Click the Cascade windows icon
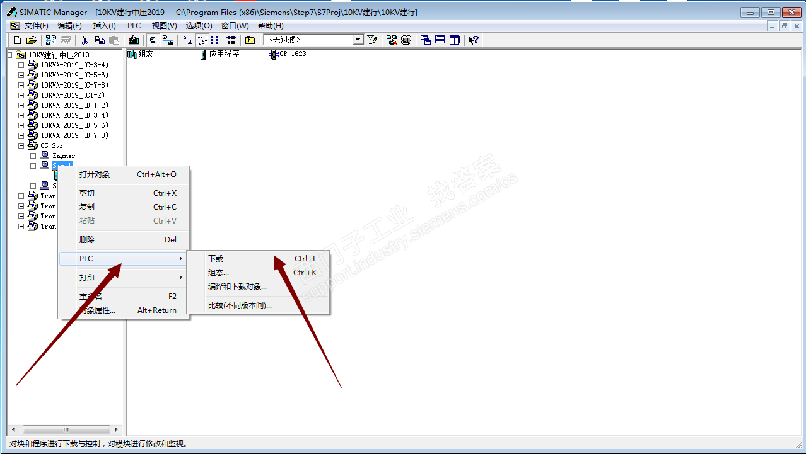 (426, 40)
